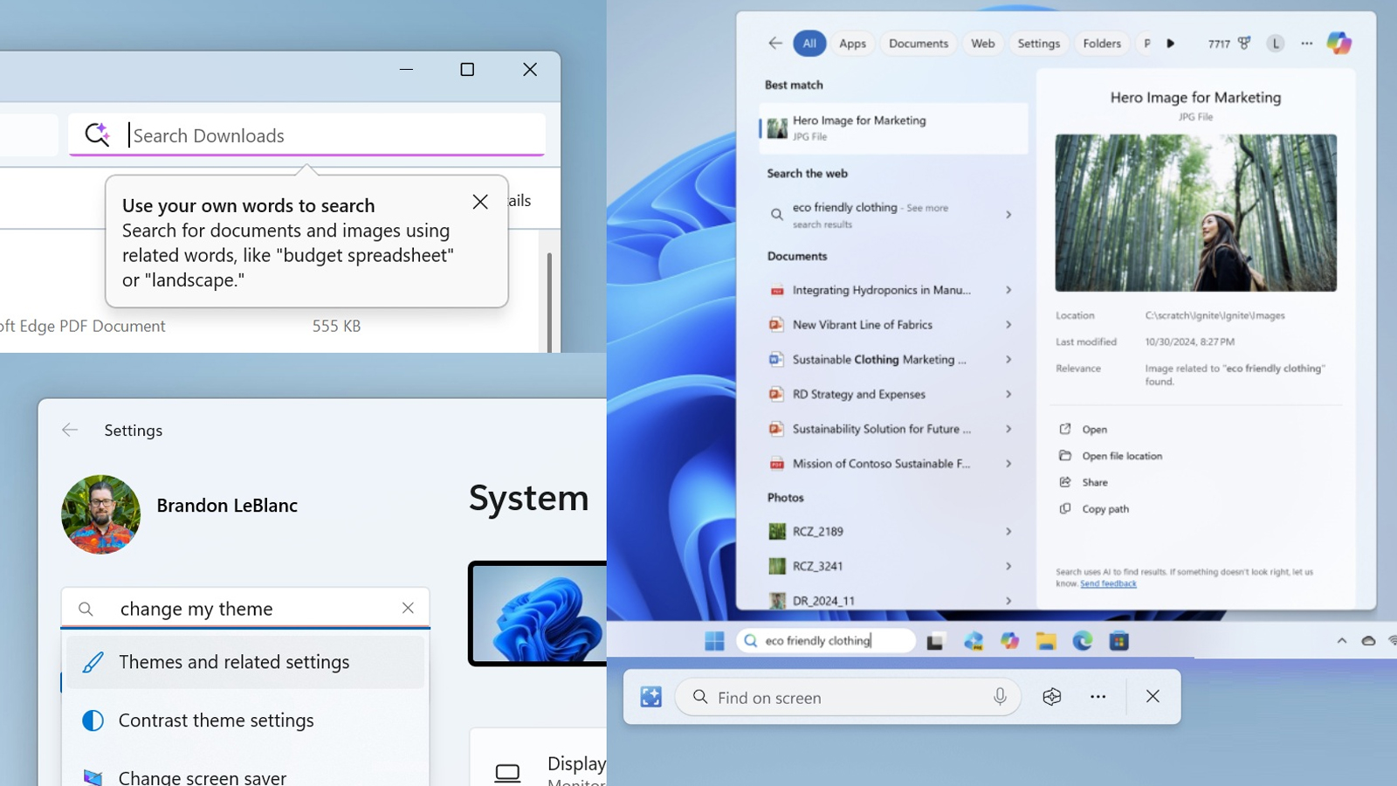Switch to the Web filter tab
Image resolution: width=1397 pixels, height=786 pixels.
[983, 43]
